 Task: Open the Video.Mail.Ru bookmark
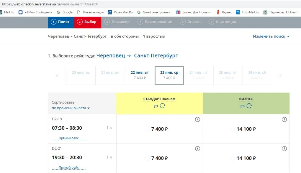click(x=120, y=12)
